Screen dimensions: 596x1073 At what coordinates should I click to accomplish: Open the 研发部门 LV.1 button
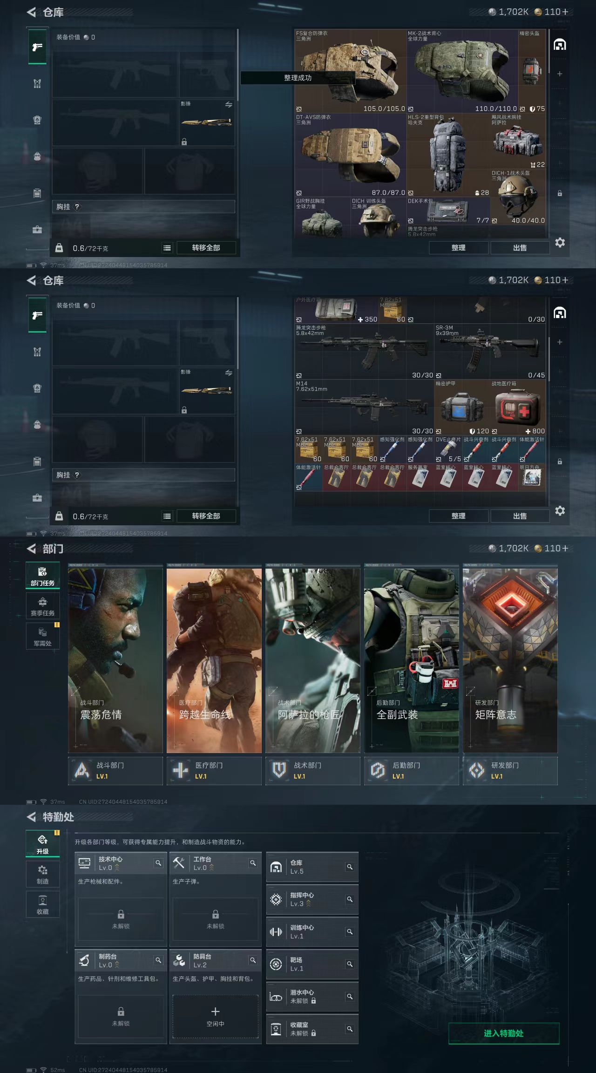(510, 771)
